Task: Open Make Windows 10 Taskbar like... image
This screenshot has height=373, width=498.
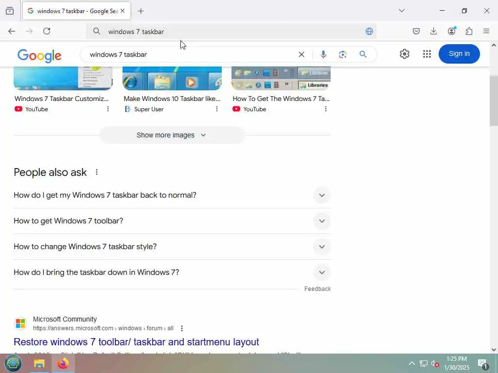Action: coord(172,79)
